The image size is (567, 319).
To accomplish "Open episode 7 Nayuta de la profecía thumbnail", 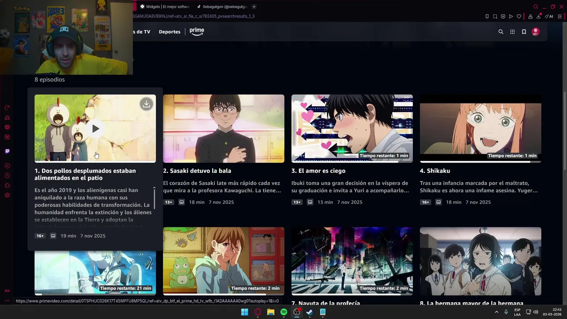I will pyautogui.click(x=352, y=261).
